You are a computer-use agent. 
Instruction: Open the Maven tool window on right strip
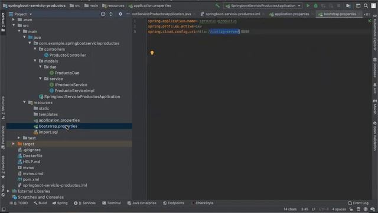375,108
